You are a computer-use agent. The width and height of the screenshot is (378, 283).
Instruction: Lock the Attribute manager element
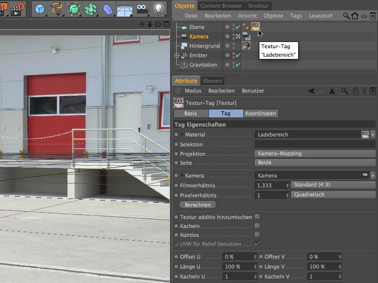point(355,91)
